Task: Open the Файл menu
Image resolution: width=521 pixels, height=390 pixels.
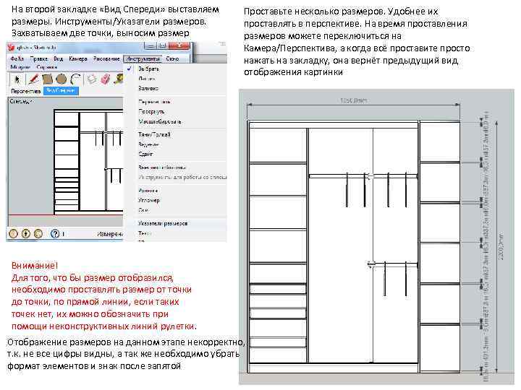Action: pyautogui.click(x=17, y=58)
